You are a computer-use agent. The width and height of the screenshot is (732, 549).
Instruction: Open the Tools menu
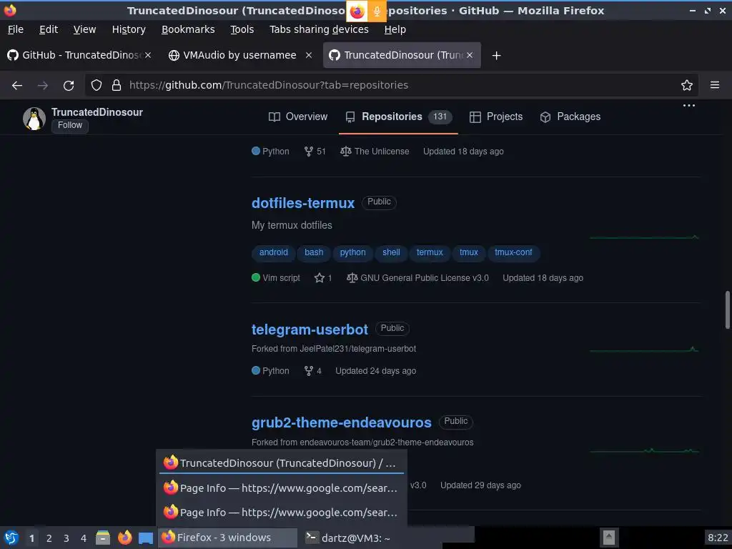tap(242, 29)
